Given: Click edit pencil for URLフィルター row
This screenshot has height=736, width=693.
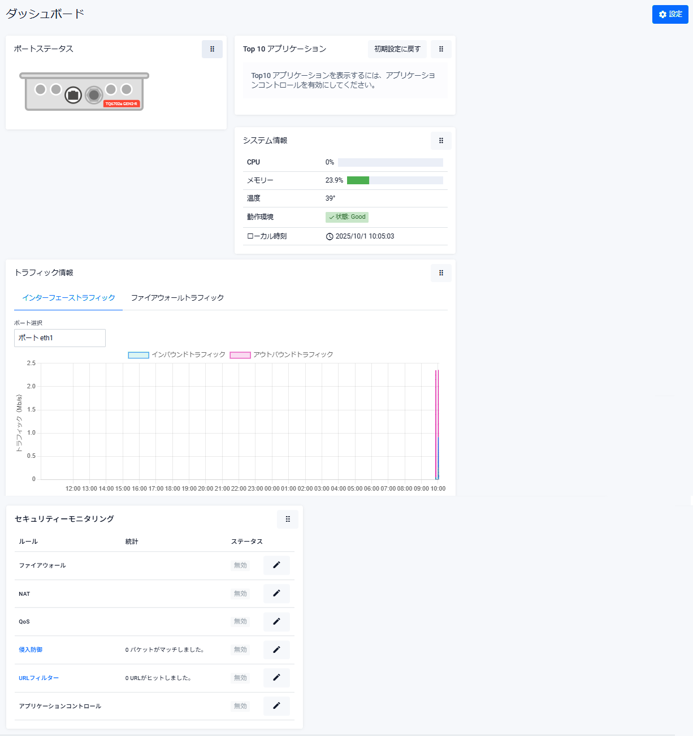Looking at the screenshot, I should click(x=276, y=678).
